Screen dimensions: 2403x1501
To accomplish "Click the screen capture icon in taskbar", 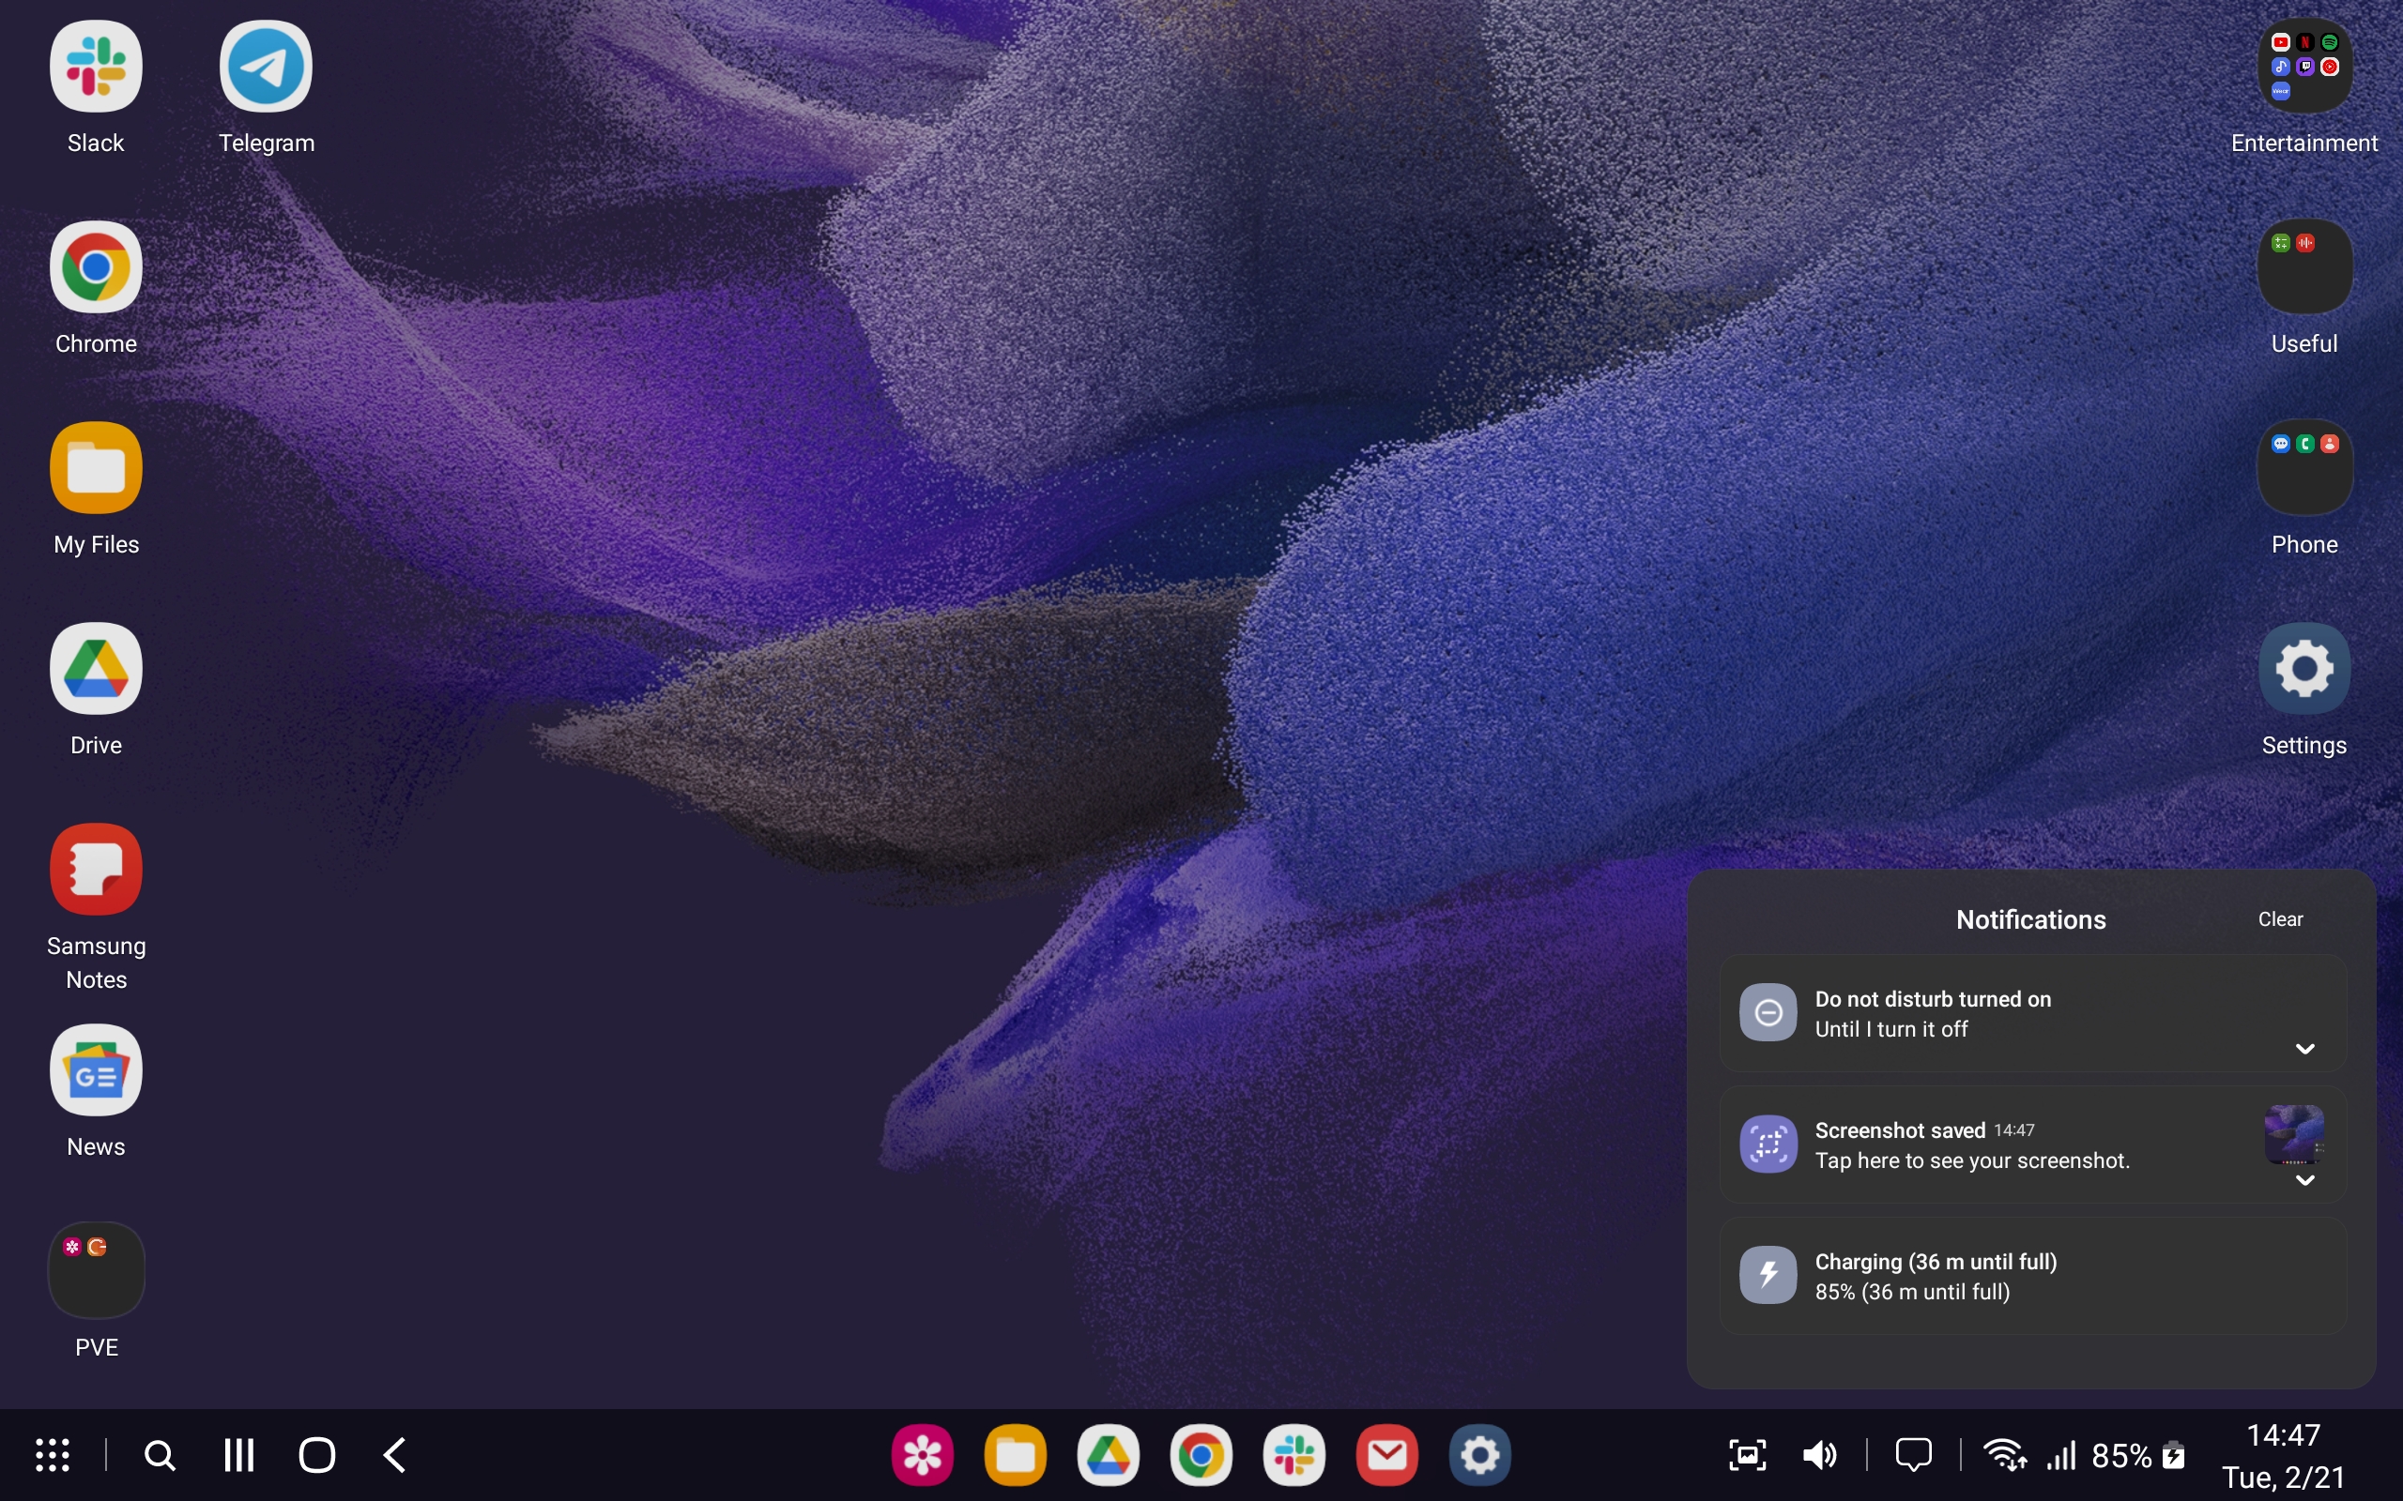I will pos(1747,1455).
